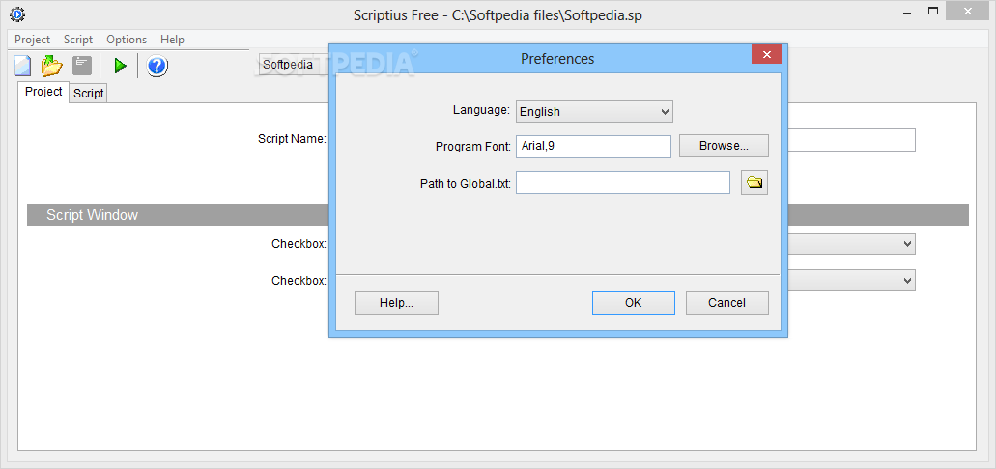Click the Path to Global.txt field
The height and width of the screenshot is (469, 996).
(x=622, y=182)
